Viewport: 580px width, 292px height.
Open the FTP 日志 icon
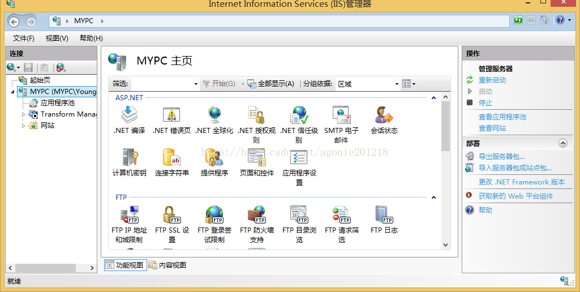click(384, 214)
